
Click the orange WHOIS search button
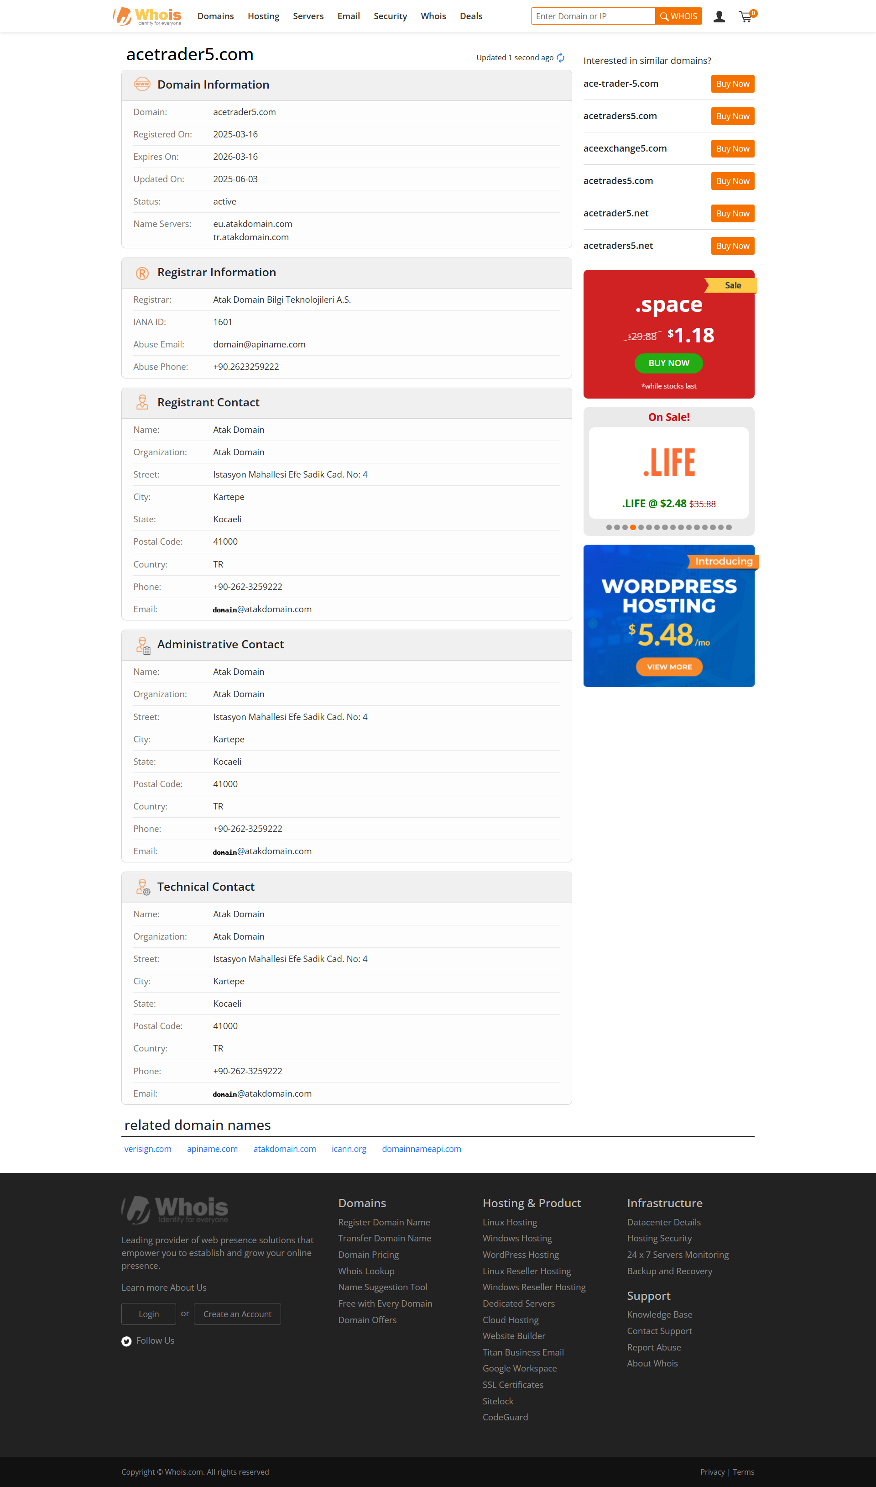(x=678, y=16)
